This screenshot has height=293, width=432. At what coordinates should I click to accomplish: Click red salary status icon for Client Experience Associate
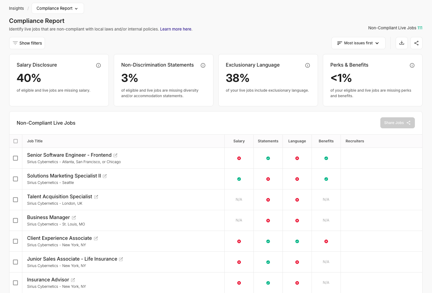pyautogui.click(x=239, y=241)
